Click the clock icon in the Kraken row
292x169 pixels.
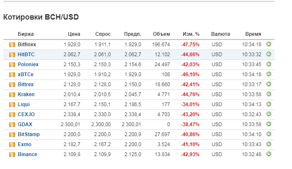269,94
